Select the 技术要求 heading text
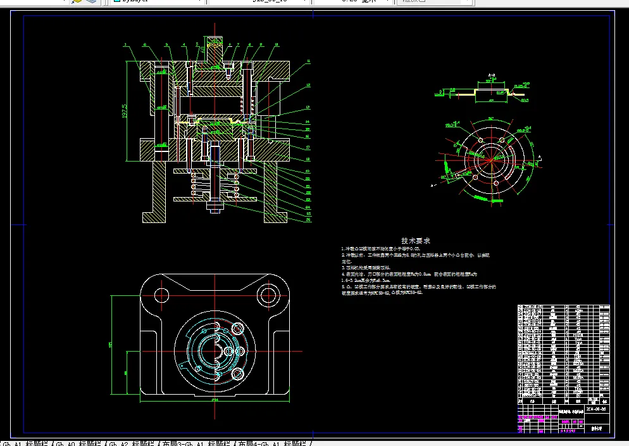Image resolution: width=629 pixels, height=446 pixels. tap(416, 241)
